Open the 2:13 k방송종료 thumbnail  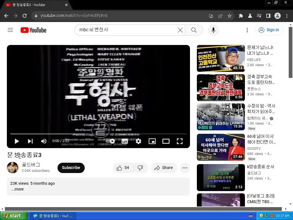pyautogui.click(x=221, y=178)
